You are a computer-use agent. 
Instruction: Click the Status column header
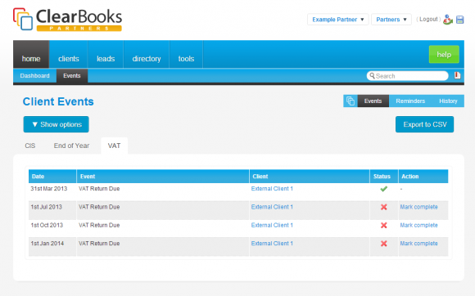click(x=384, y=177)
